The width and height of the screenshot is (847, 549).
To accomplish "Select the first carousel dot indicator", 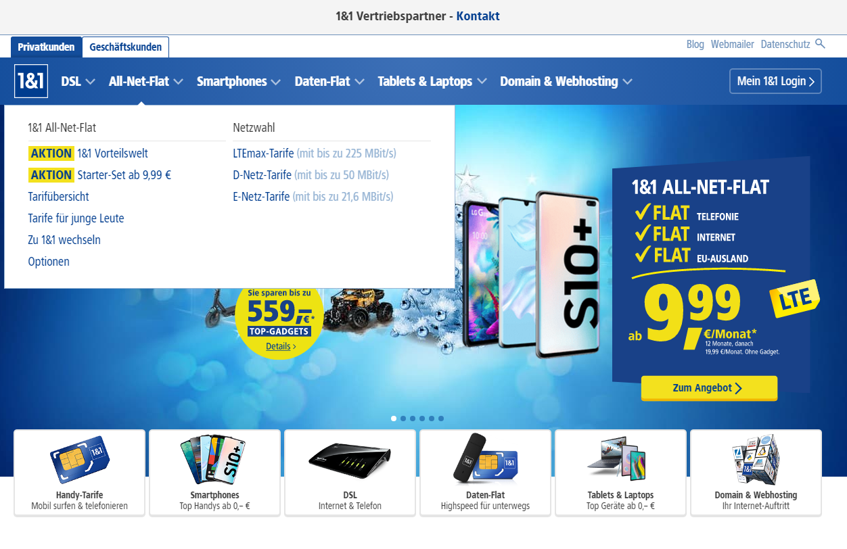I will point(394,419).
